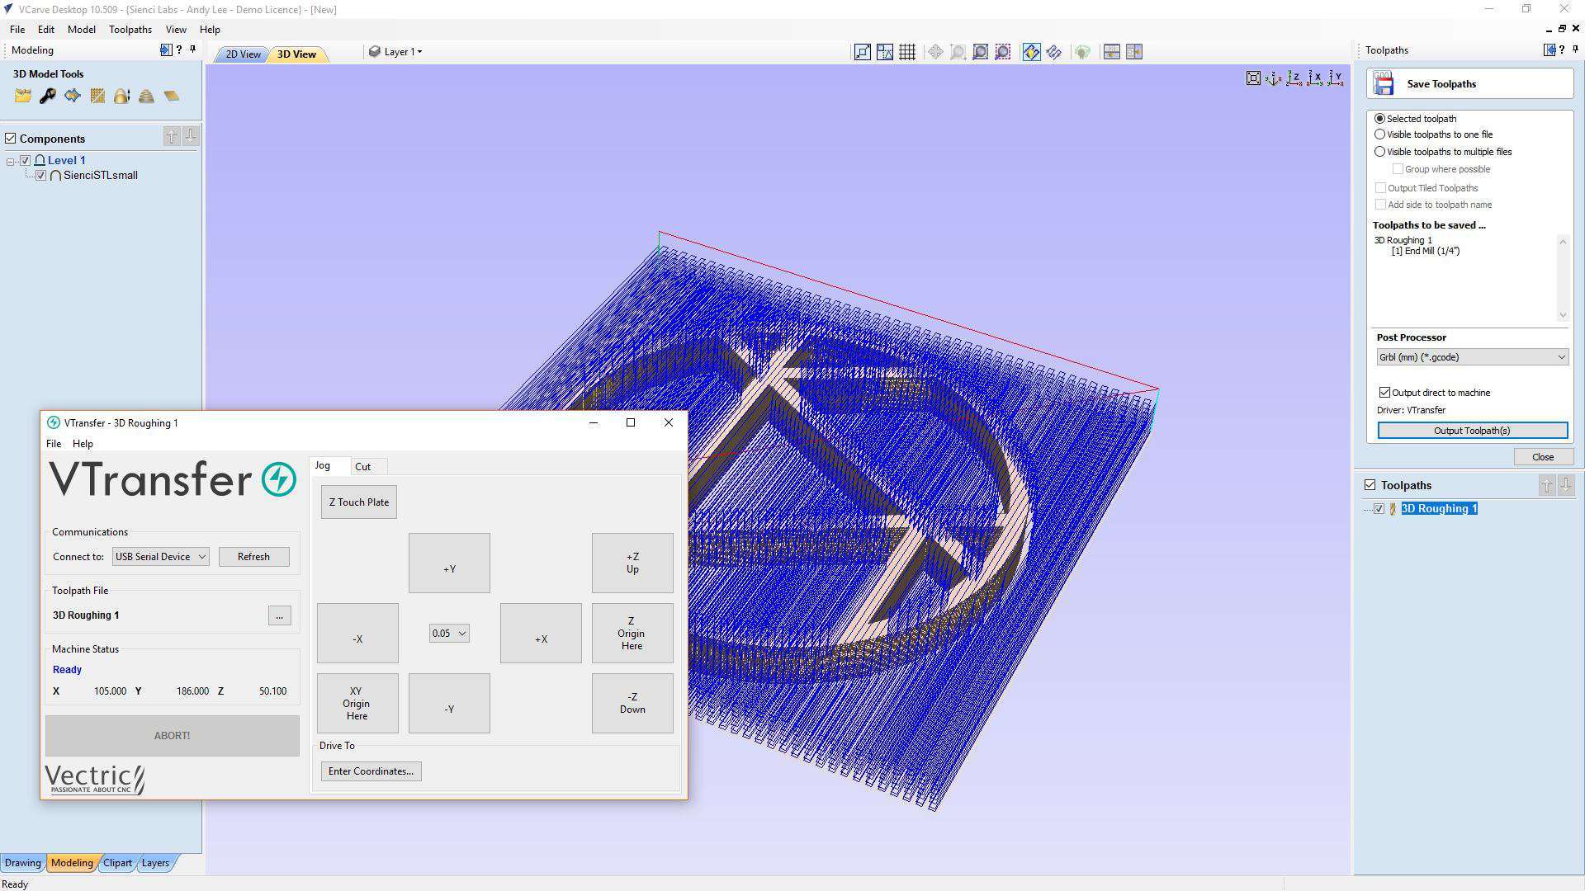Click the tile windows vertically icon
This screenshot has height=891, width=1585.
[x=1133, y=52]
